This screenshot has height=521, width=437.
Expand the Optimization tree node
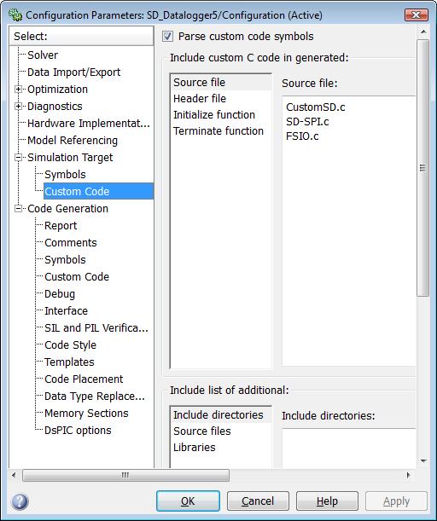pyautogui.click(x=18, y=89)
